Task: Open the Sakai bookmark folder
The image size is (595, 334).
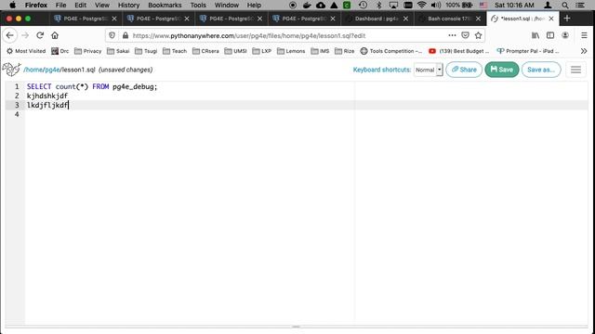Action: [118, 51]
